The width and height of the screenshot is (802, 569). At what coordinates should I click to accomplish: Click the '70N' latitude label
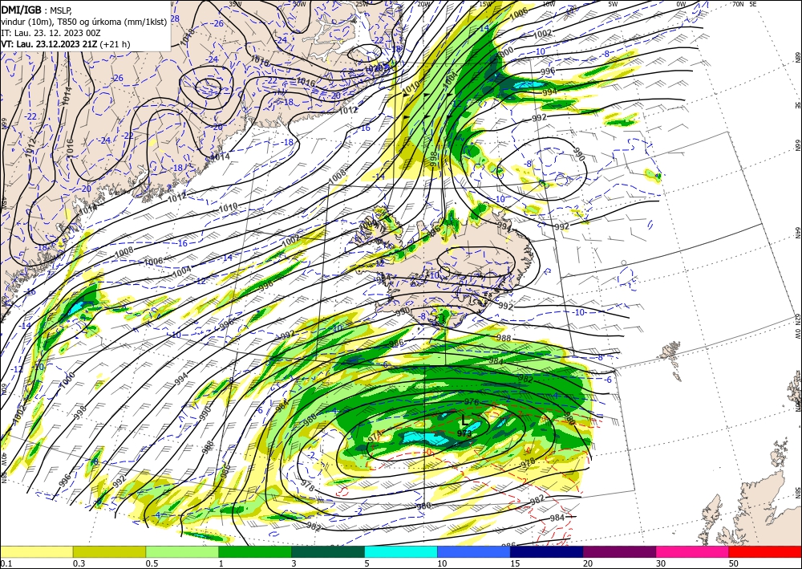738,4
